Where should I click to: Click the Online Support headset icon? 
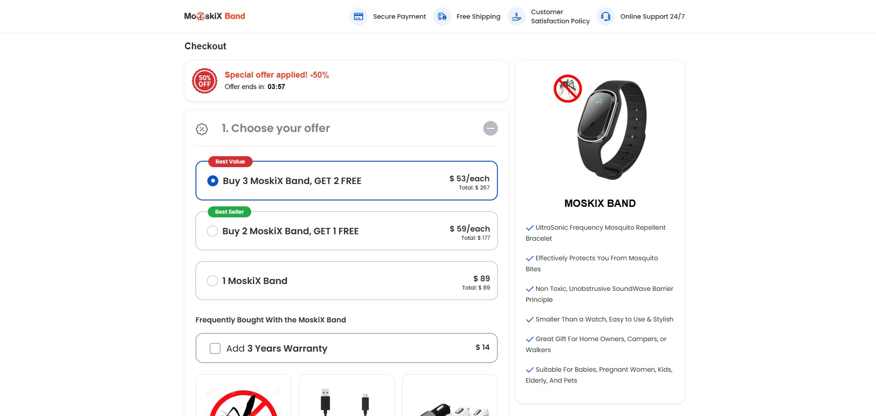pyautogui.click(x=606, y=16)
